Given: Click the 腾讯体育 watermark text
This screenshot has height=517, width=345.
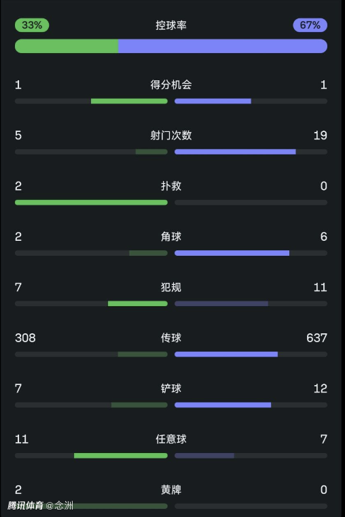Looking at the screenshot, I should coord(26,505).
